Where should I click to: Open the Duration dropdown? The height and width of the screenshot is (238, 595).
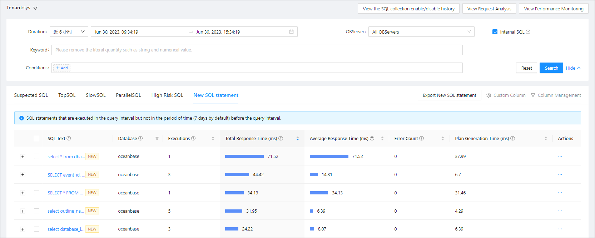click(69, 32)
